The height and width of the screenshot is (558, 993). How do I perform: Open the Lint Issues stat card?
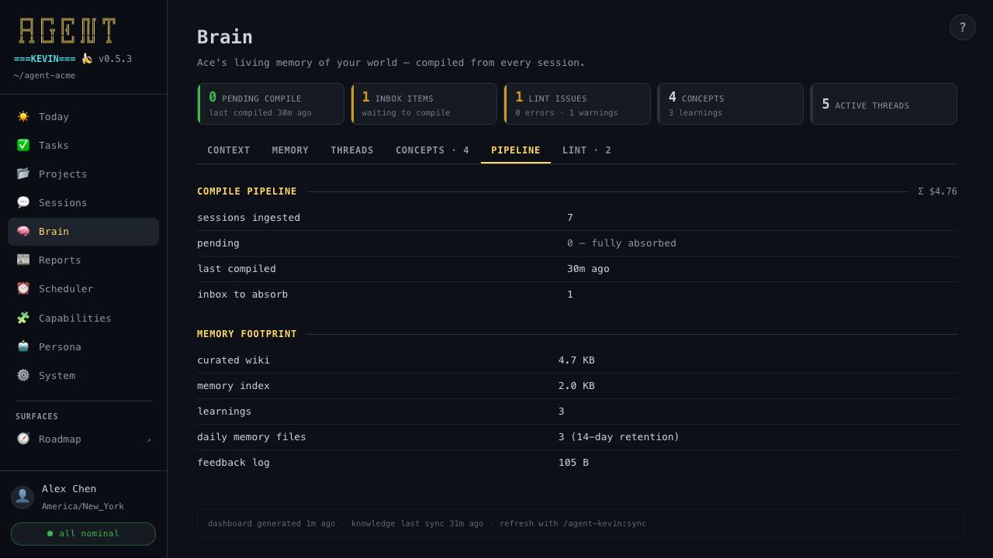pos(577,104)
